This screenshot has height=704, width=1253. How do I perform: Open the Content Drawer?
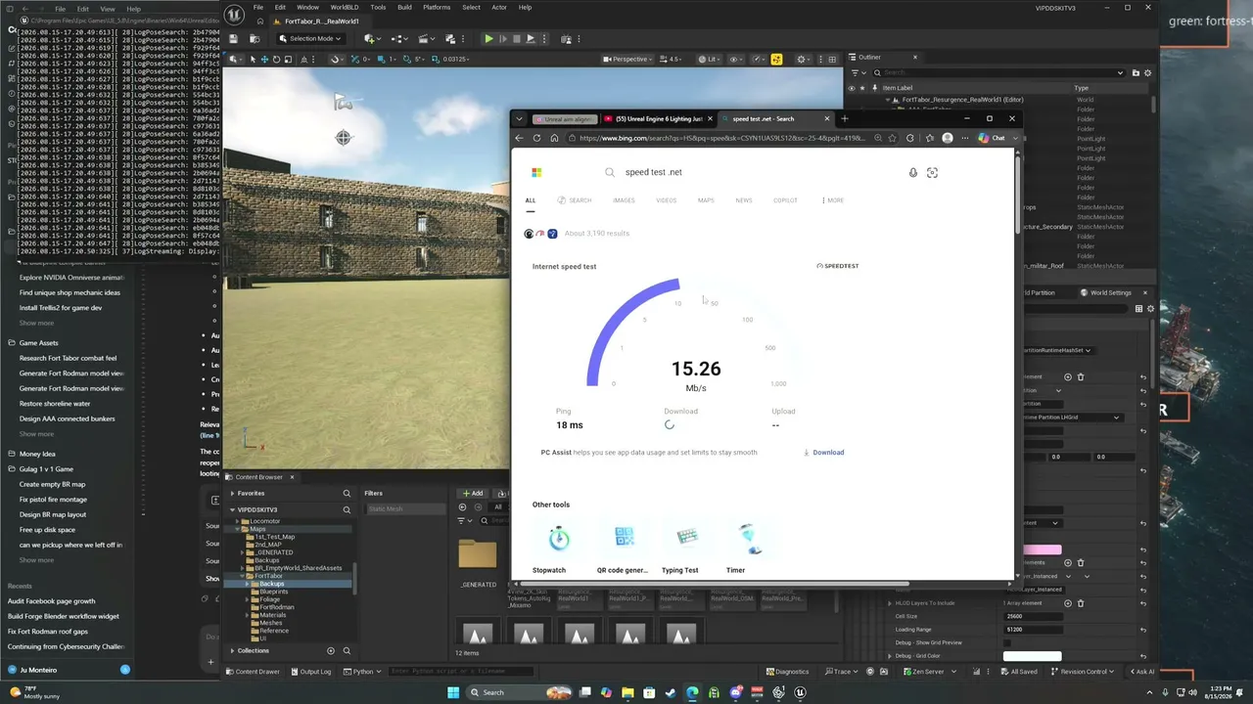point(253,672)
